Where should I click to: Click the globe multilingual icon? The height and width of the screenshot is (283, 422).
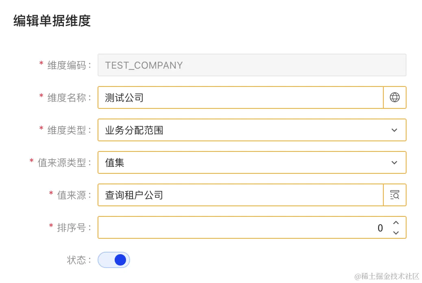click(x=394, y=97)
